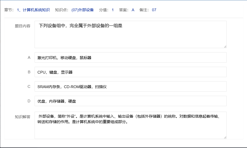Click chapter value 1、计算机系统知识
Viewport: 247px width, 148px height.
click(33, 10)
